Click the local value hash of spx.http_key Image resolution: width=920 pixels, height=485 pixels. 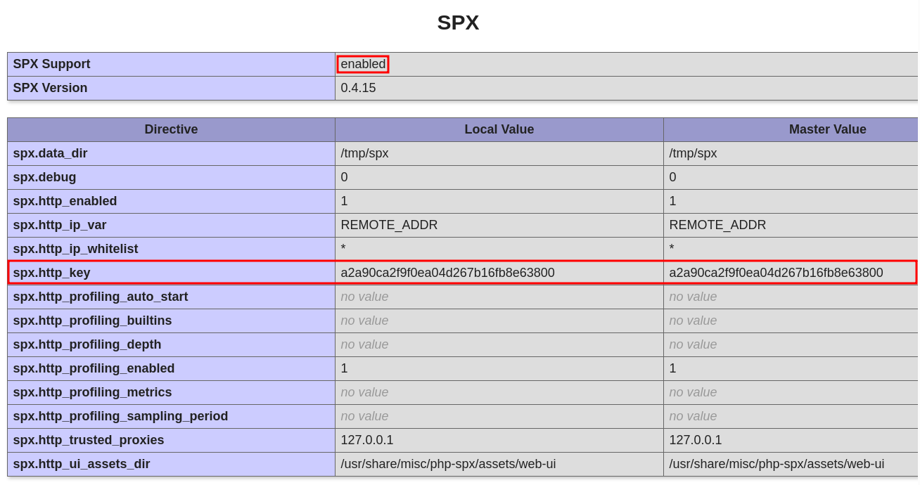pyautogui.click(x=447, y=273)
